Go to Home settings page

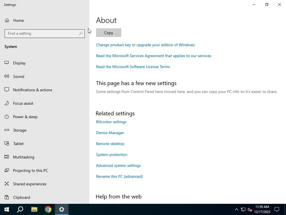point(45,20)
